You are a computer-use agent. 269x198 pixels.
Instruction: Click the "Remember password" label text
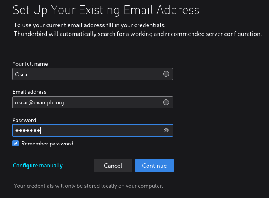tap(47, 144)
